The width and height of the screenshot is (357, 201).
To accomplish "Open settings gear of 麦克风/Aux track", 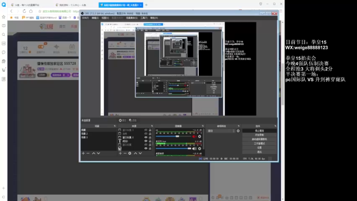I will (199, 149).
